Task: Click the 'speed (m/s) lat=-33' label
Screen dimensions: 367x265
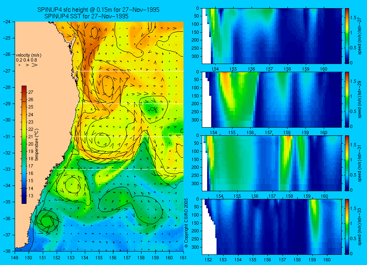Action: [x=360, y=227]
